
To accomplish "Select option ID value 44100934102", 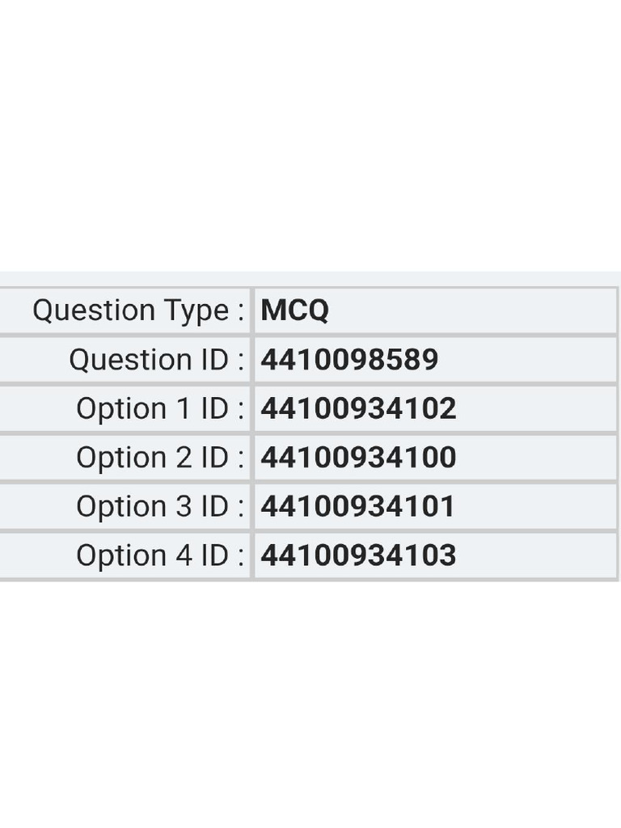I will pyautogui.click(x=358, y=408).
